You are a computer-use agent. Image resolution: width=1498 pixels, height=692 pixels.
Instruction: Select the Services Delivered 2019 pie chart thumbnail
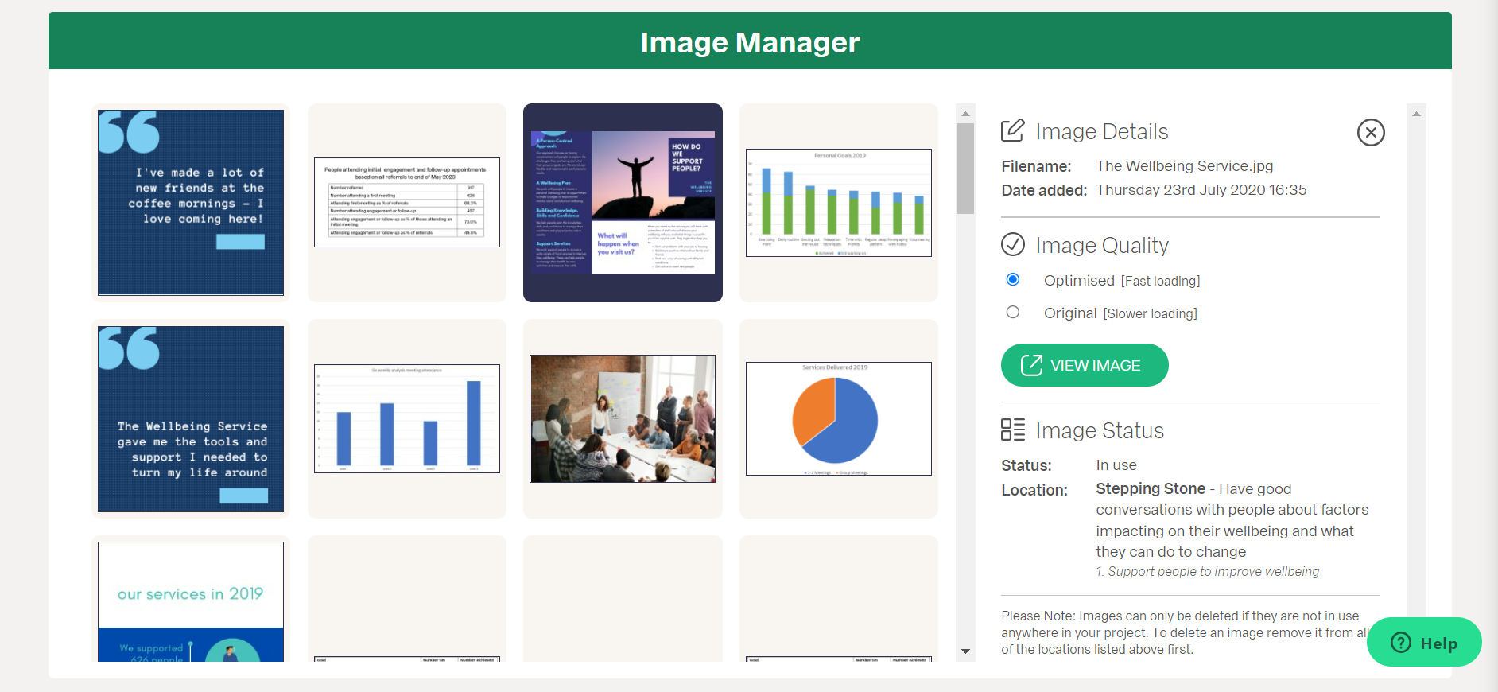pos(839,419)
